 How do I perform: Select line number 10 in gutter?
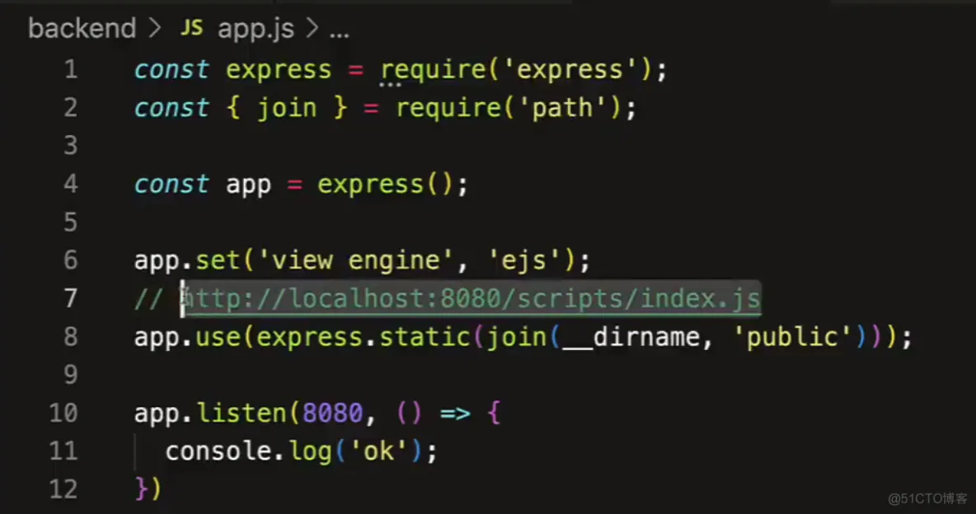click(63, 414)
